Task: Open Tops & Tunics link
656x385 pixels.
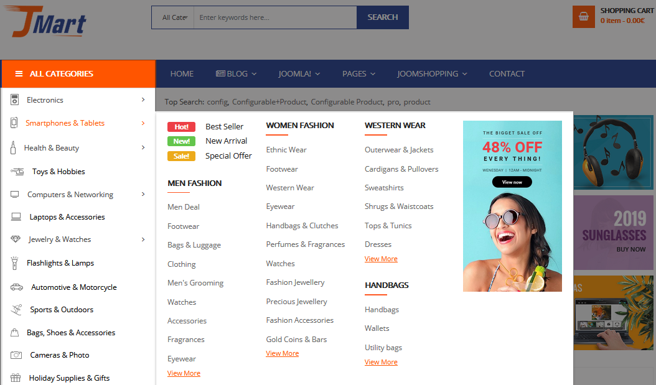Action: [x=388, y=226]
